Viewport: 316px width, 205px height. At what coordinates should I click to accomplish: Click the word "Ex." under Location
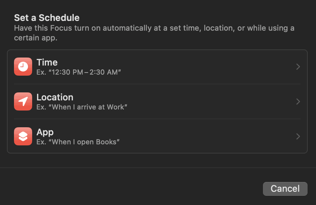[x=41, y=107]
